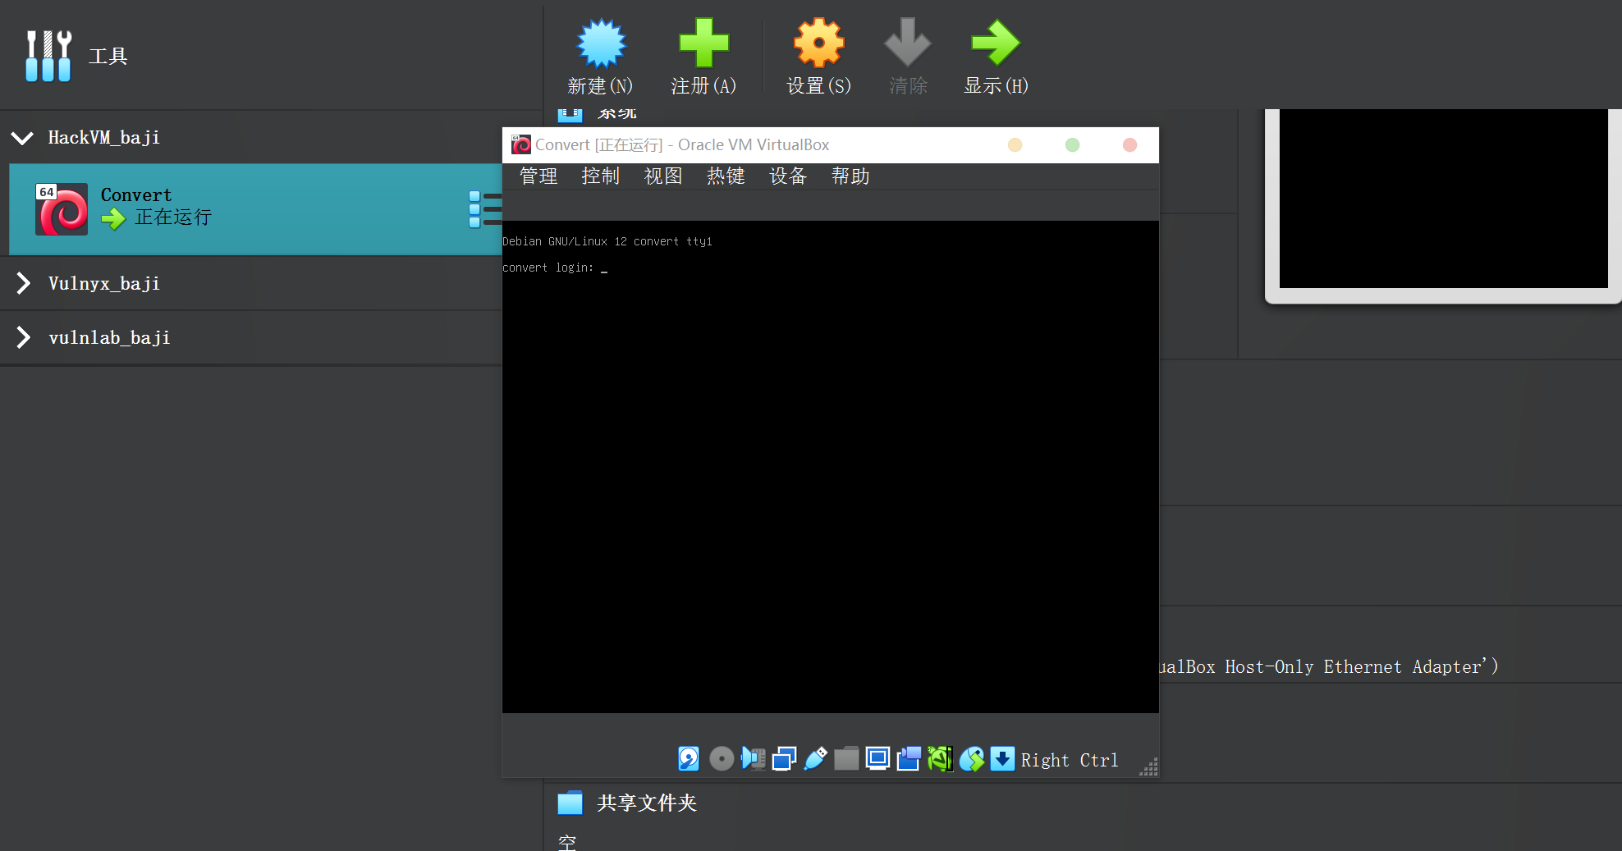Click the Discard (清除) down arrow icon
The image size is (1622, 851).
point(907,43)
